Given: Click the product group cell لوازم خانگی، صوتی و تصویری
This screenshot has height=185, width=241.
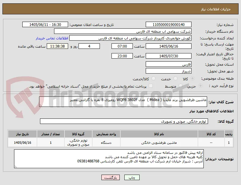Looking at the screenshot, I should pyautogui.click(x=78, y=143).
